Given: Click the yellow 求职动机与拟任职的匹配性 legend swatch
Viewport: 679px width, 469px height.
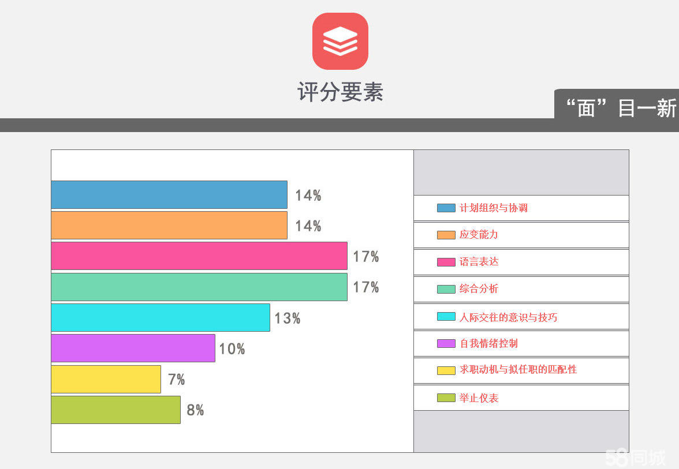Looking at the screenshot, I should coord(446,370).
